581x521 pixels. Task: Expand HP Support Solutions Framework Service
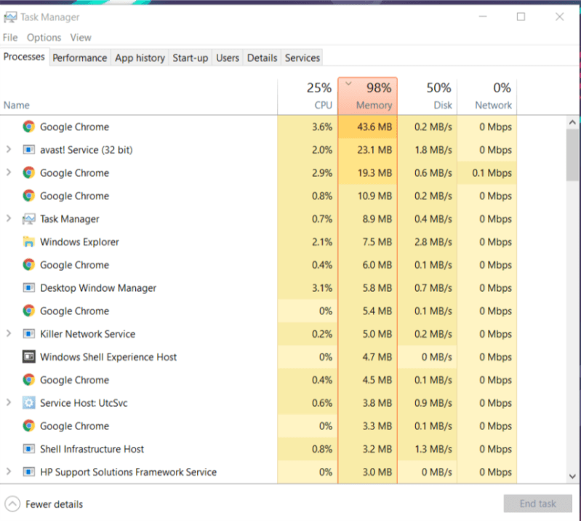(x=9, y=472)
